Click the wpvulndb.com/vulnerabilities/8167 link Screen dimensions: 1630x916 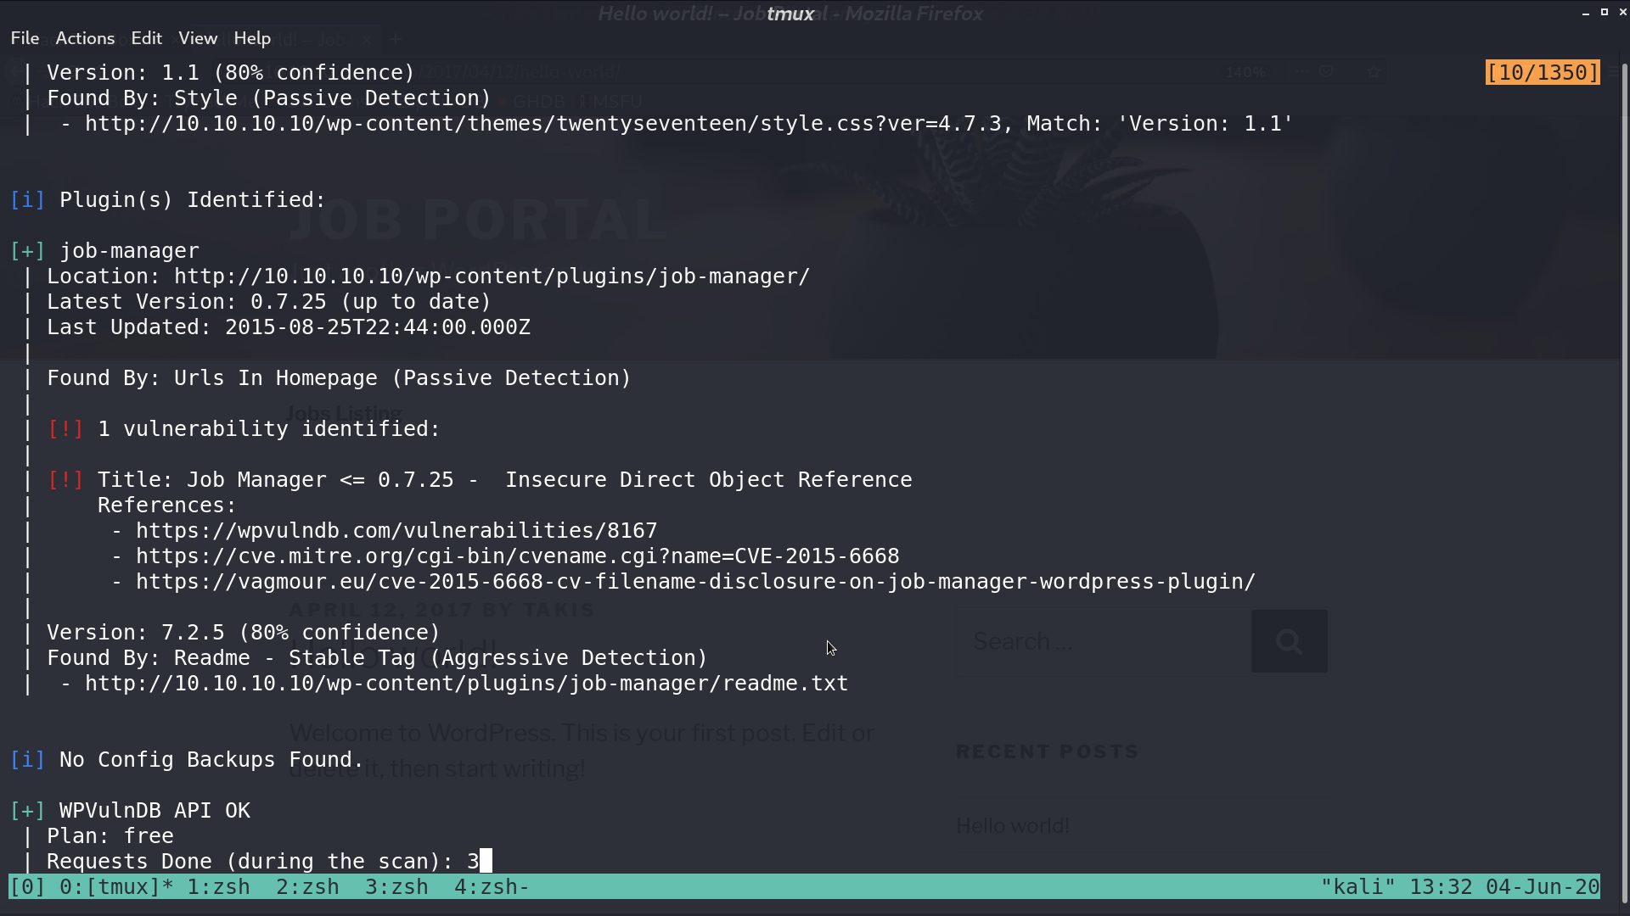[x=396, y=531]
